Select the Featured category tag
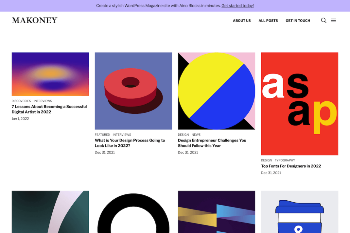 tap(102, 135)
